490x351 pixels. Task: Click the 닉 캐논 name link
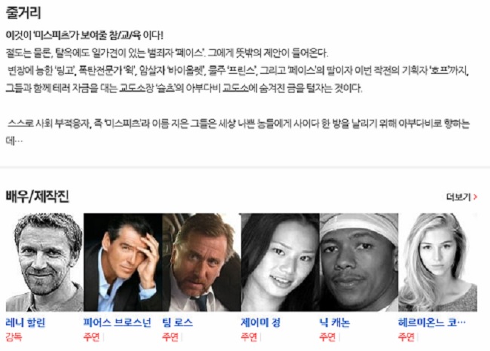coord(335,322)
